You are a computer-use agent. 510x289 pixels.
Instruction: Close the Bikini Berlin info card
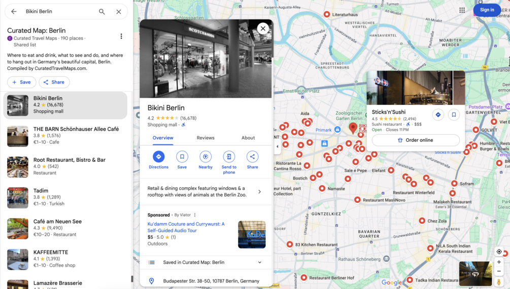(263, 28)
